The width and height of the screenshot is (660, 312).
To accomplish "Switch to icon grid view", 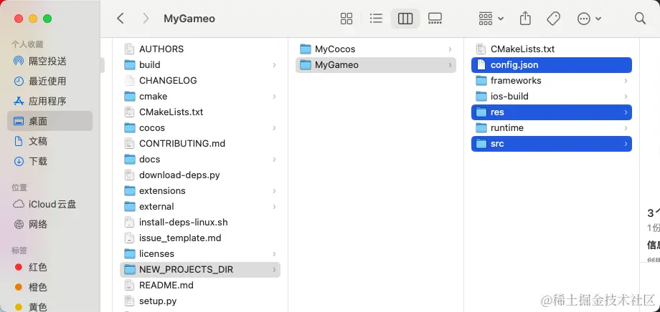I will coord(346,19).
